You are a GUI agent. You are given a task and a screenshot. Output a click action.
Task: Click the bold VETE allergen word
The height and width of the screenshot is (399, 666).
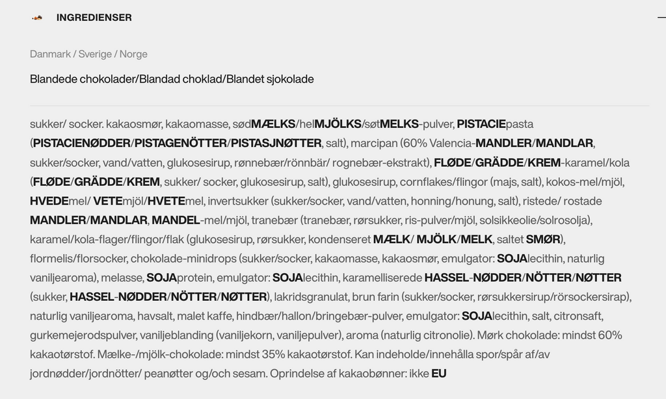click(107, 201)
